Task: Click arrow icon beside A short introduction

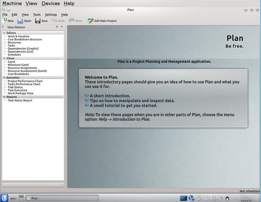Action: [x=87, y=96]
